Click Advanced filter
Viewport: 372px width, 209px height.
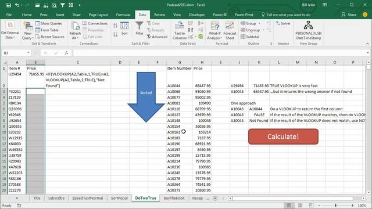pos(157,37)
